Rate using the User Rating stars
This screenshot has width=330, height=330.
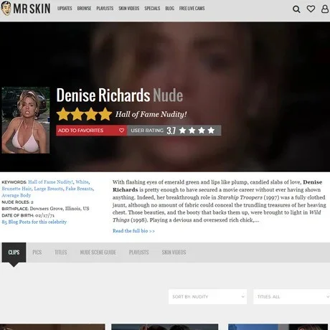[x=197, y=131]
